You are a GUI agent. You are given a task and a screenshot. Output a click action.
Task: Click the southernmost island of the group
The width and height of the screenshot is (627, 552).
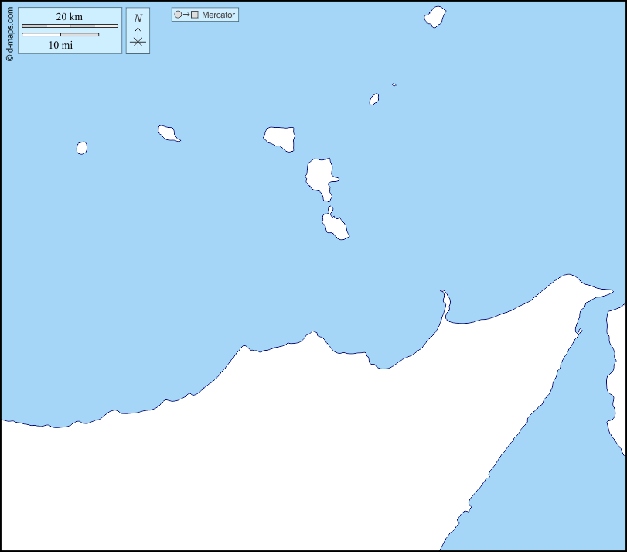[x=335, y=226]
